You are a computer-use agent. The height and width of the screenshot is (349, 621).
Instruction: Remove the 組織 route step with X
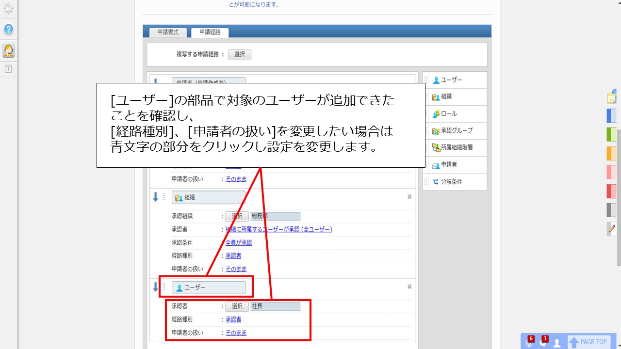409,197
